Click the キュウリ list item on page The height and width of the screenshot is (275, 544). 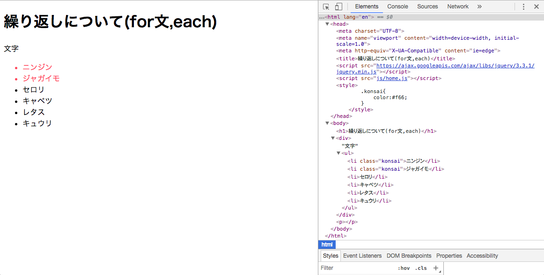(37, 123)
